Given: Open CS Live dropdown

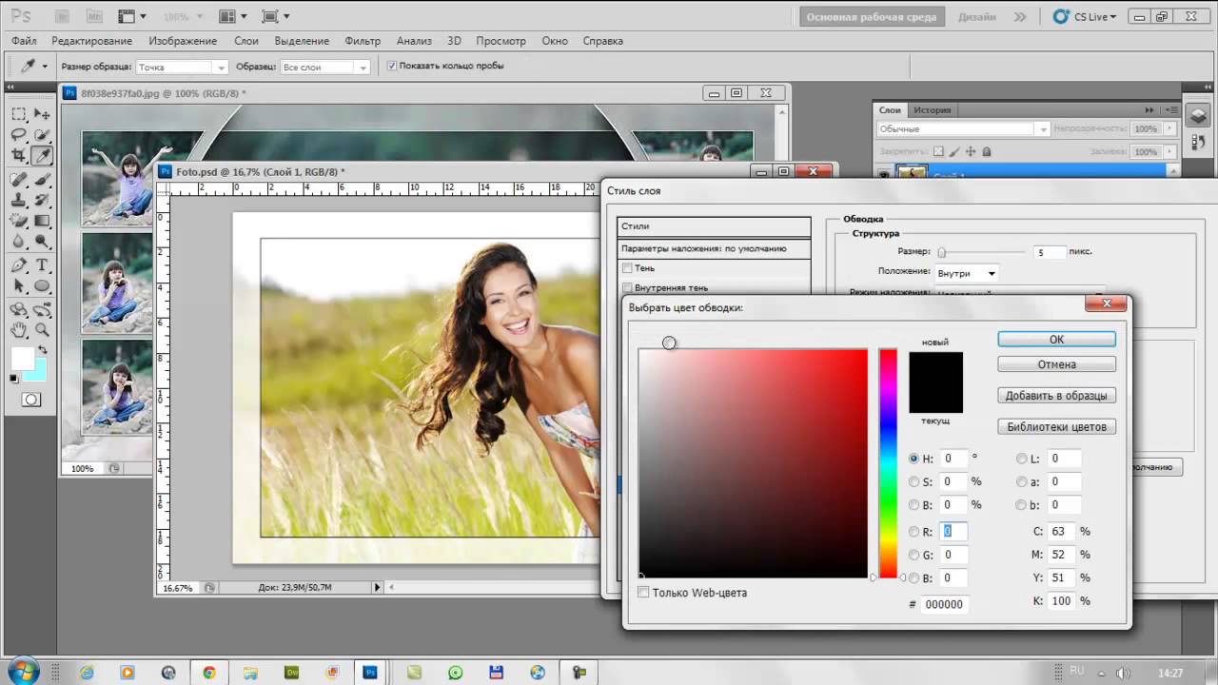Looking at the screenshot, I should click(x=1084, y=17).
